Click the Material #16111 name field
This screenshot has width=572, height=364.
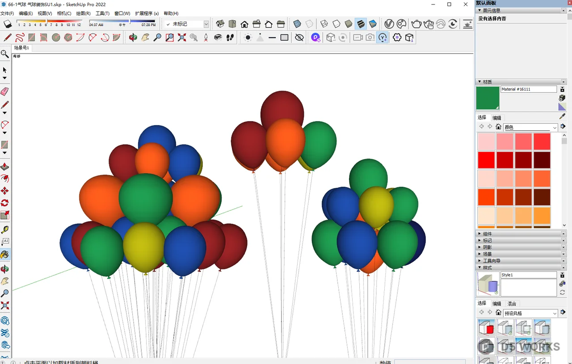point(529,89)
